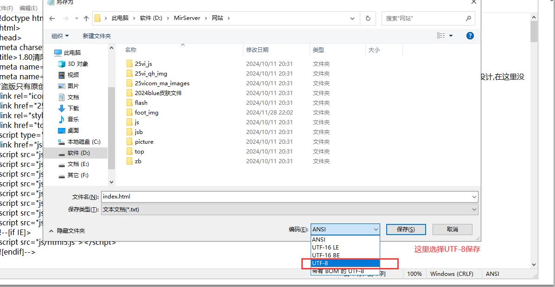
Task: Click 软件 (D:) in the address breadcrumb
Action: (x=151, y=18)
